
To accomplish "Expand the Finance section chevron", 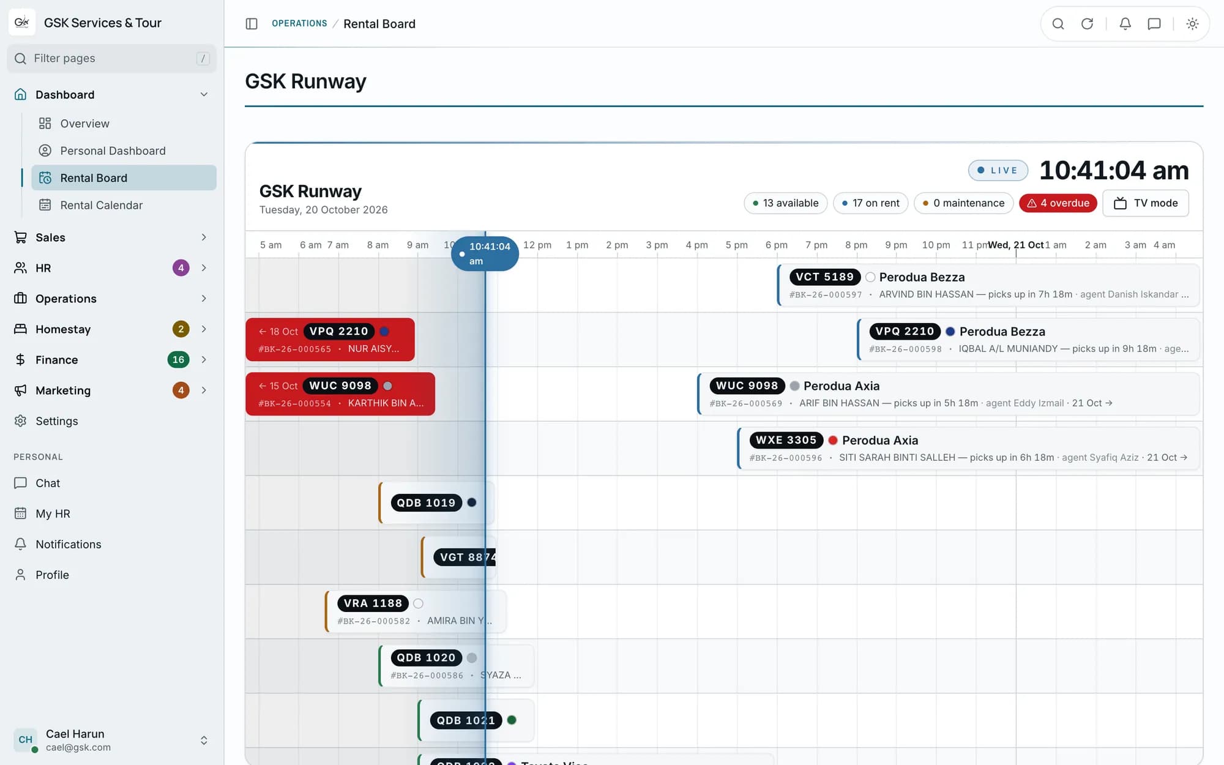I will pos(204,360).
